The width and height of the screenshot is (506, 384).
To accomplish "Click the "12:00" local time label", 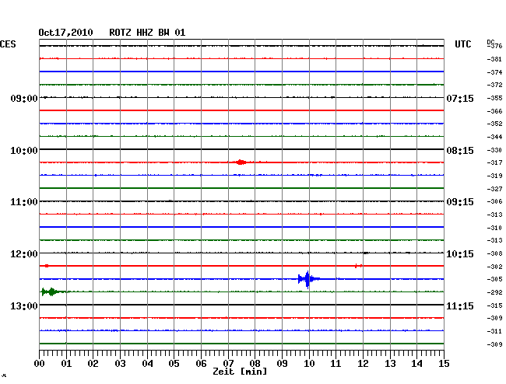I will 24,254.
